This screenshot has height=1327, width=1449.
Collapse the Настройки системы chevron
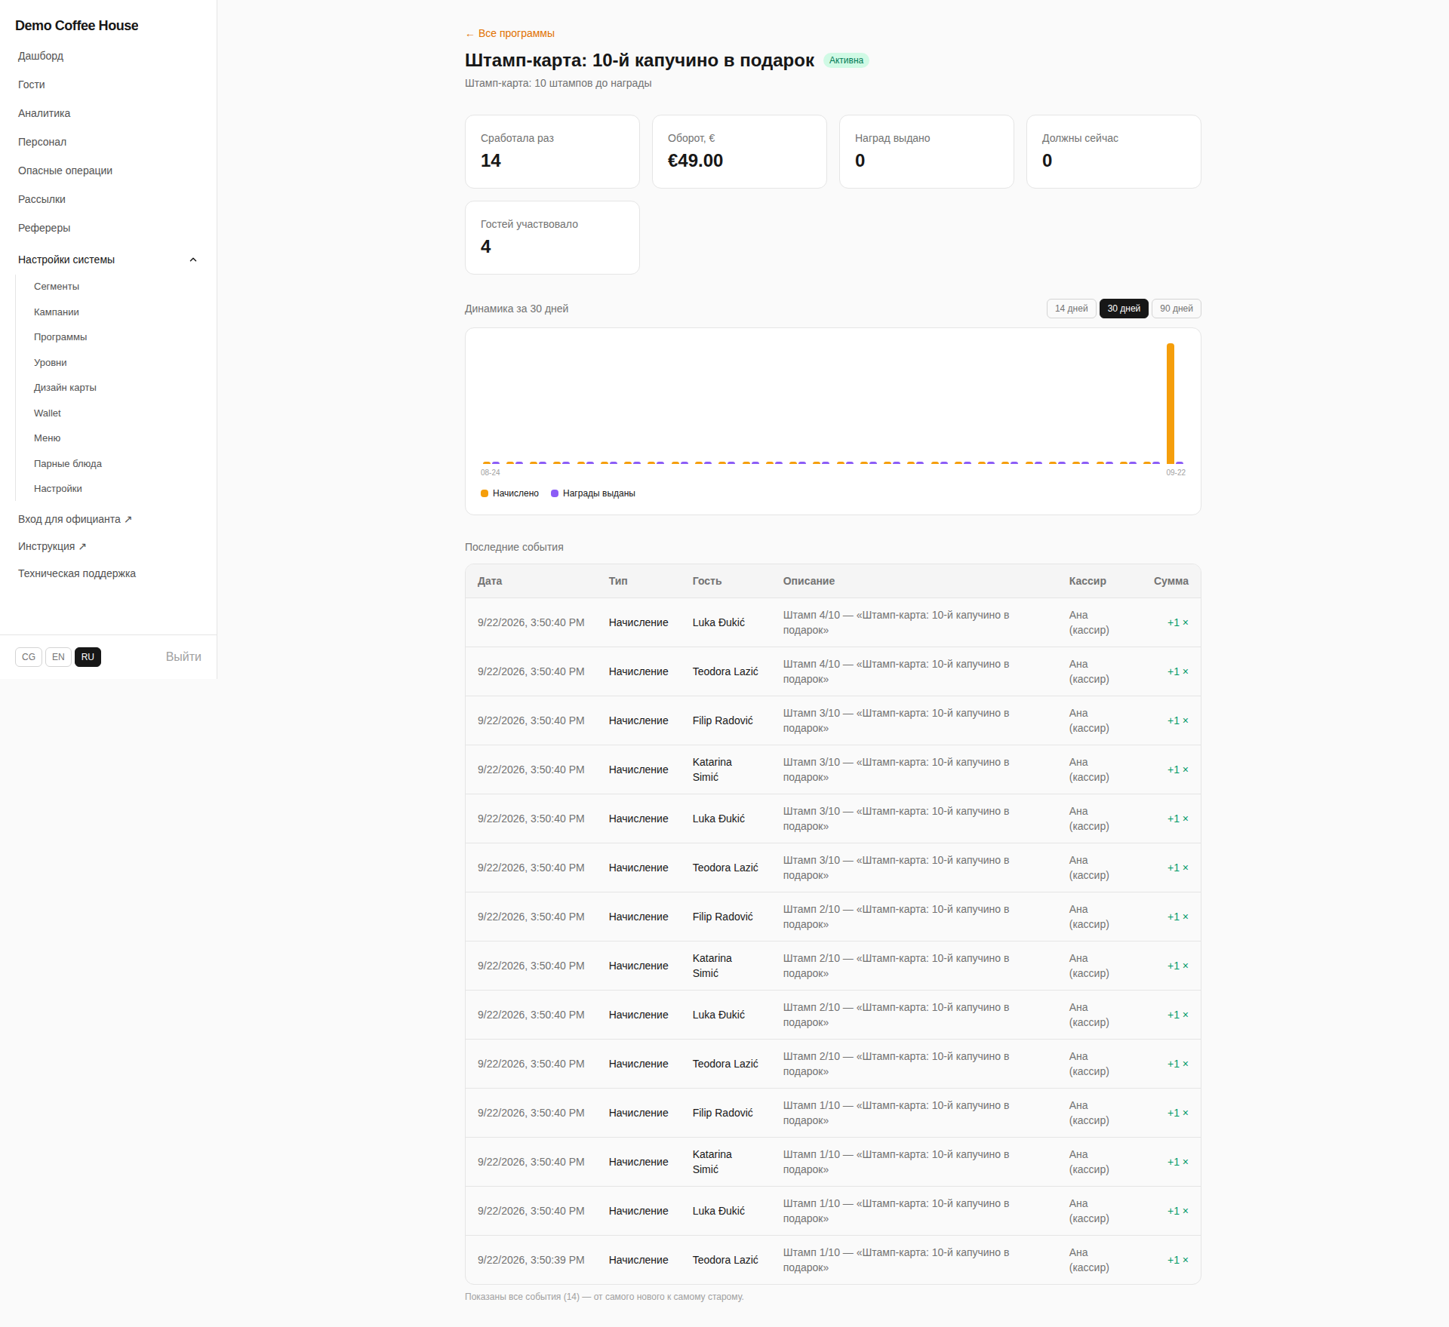tap(193, 260)
